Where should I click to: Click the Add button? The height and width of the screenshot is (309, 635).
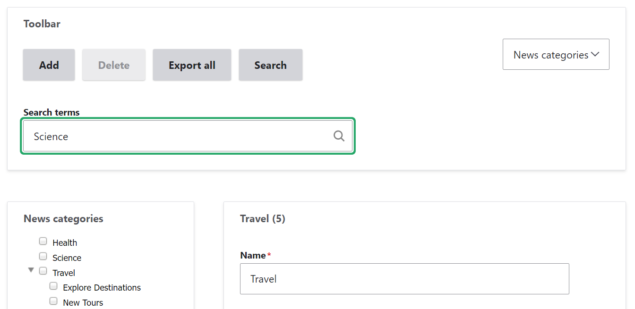[49, 65]
